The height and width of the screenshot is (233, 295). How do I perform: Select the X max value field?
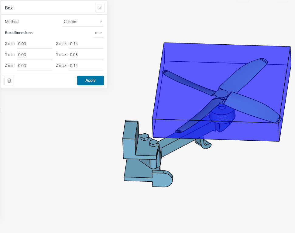[x=86, y=44]
